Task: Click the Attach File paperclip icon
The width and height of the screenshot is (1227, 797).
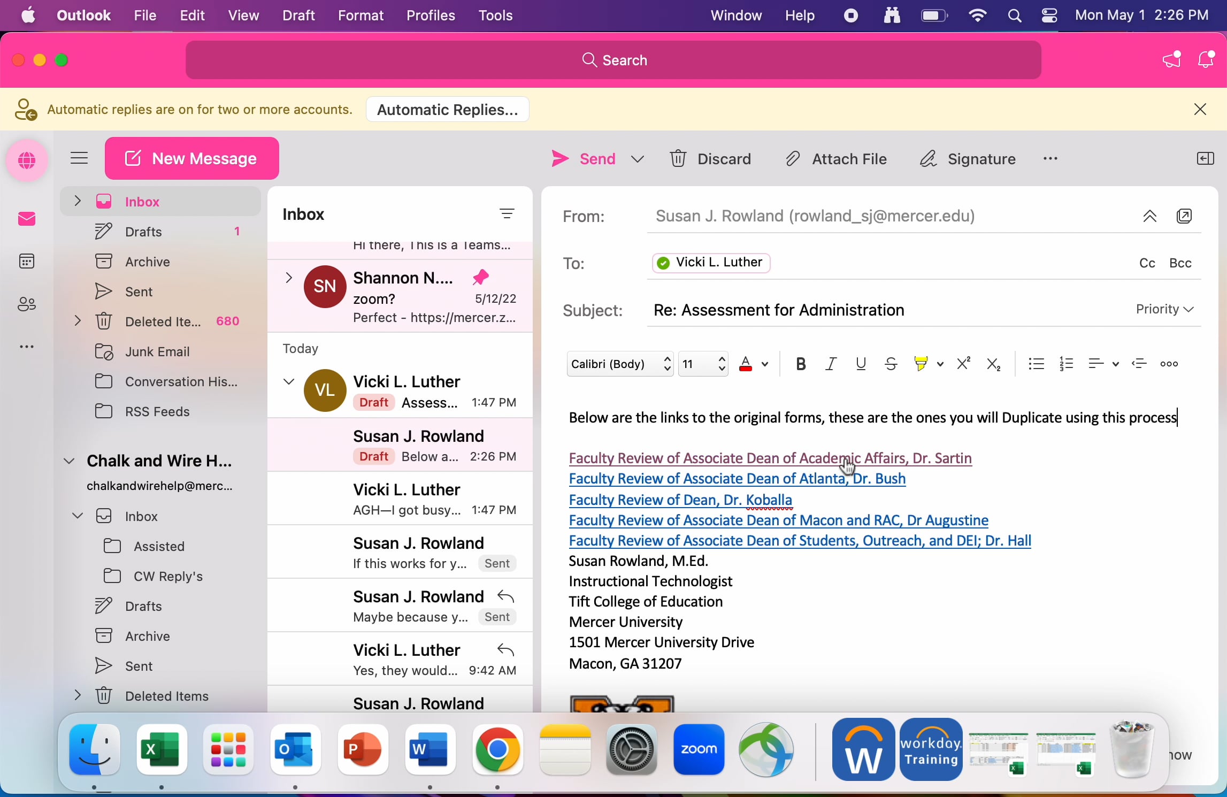Action: [x=793, y=159]
